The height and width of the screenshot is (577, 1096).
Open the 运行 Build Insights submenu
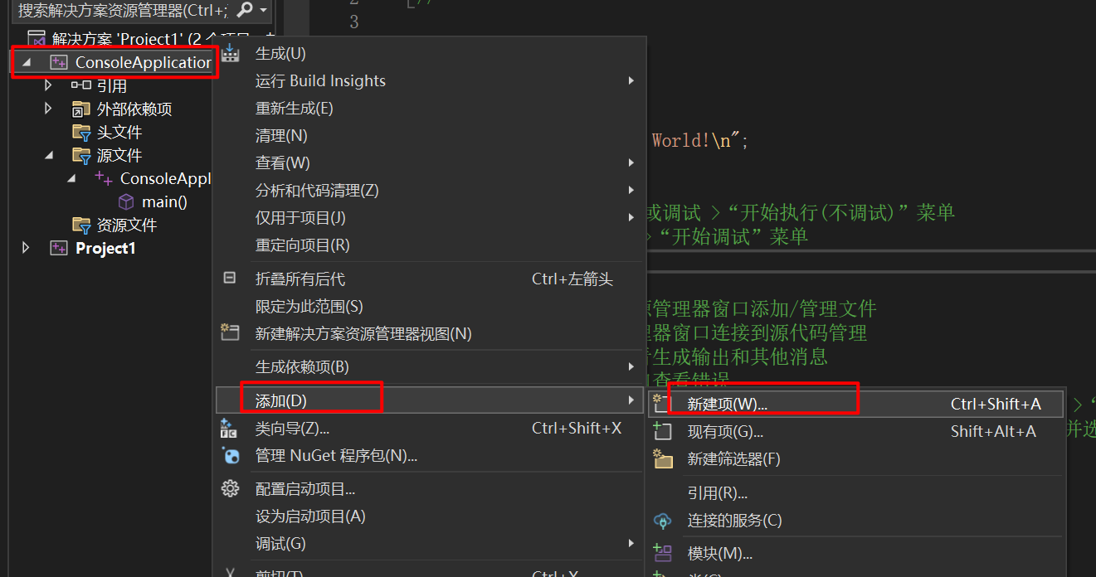point(320,80)
